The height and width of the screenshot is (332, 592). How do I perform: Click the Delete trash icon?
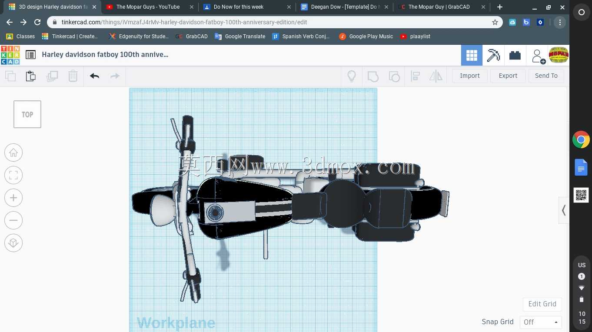(x=73, y=76)
